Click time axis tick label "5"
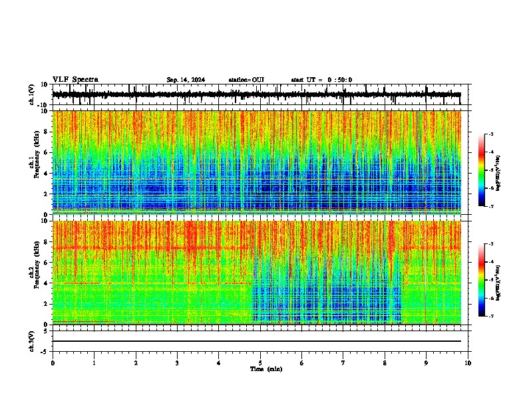The image size is (527, 407). (260, 363)
